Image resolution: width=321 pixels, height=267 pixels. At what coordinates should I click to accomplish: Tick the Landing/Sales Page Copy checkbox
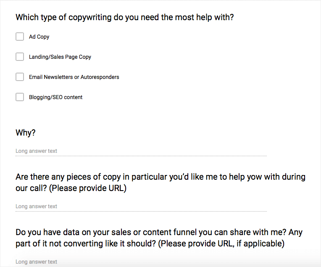coord(20,57)
